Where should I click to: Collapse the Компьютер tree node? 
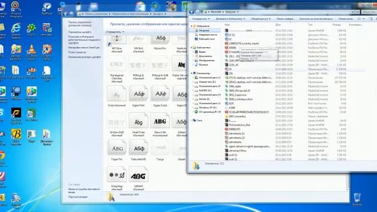tap(191, 73)
